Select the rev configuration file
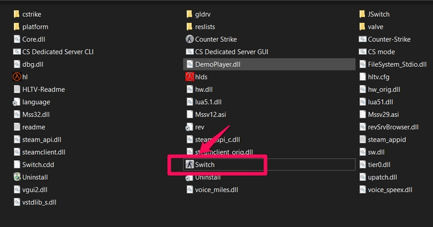Screen dimensions: 433x227 [195, 127]
